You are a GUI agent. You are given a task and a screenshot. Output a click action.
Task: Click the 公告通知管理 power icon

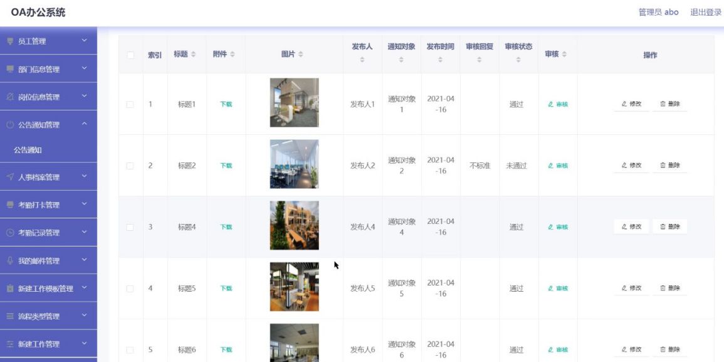[x=10, y=125]
